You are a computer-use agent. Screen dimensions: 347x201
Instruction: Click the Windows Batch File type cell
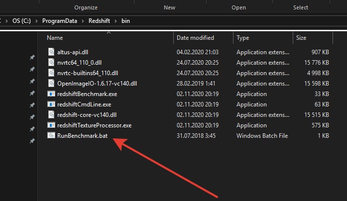(262, 136)
